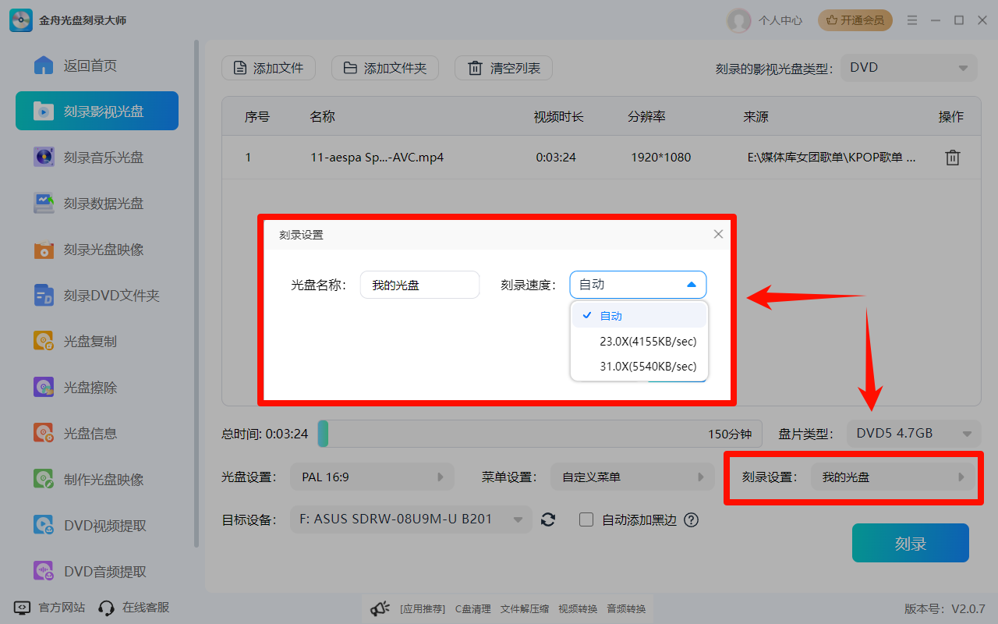Screen dimensions: 998x624
Task: Click the DVD视频提取 sidebar icon
Action: click(44, 525)
